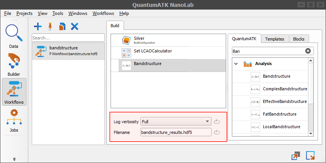Click the rename workflow pen icon
Image resolution: width=326 pixels, height=163 pixels.
[50, 27]
